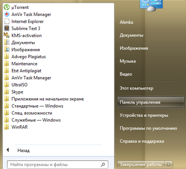This screenshot has height=169, width=186.
Task: Click the AnVir Task Manager red cross icon
Action: click(x=6, y=14)
